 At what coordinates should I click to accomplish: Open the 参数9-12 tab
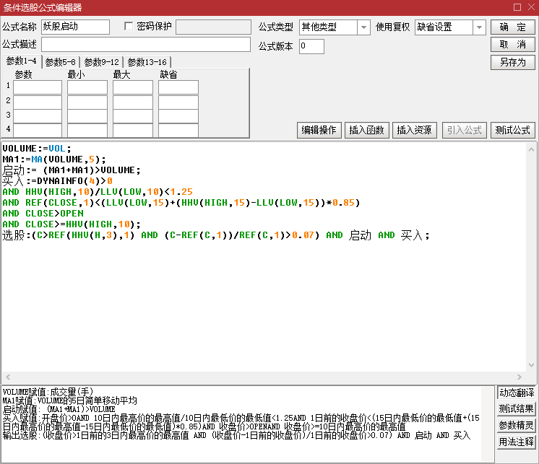point(101,62)
